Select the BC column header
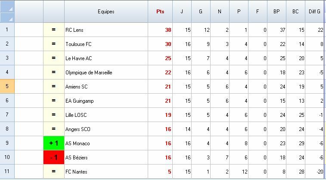The image size is (326, 180). (295, 12)
